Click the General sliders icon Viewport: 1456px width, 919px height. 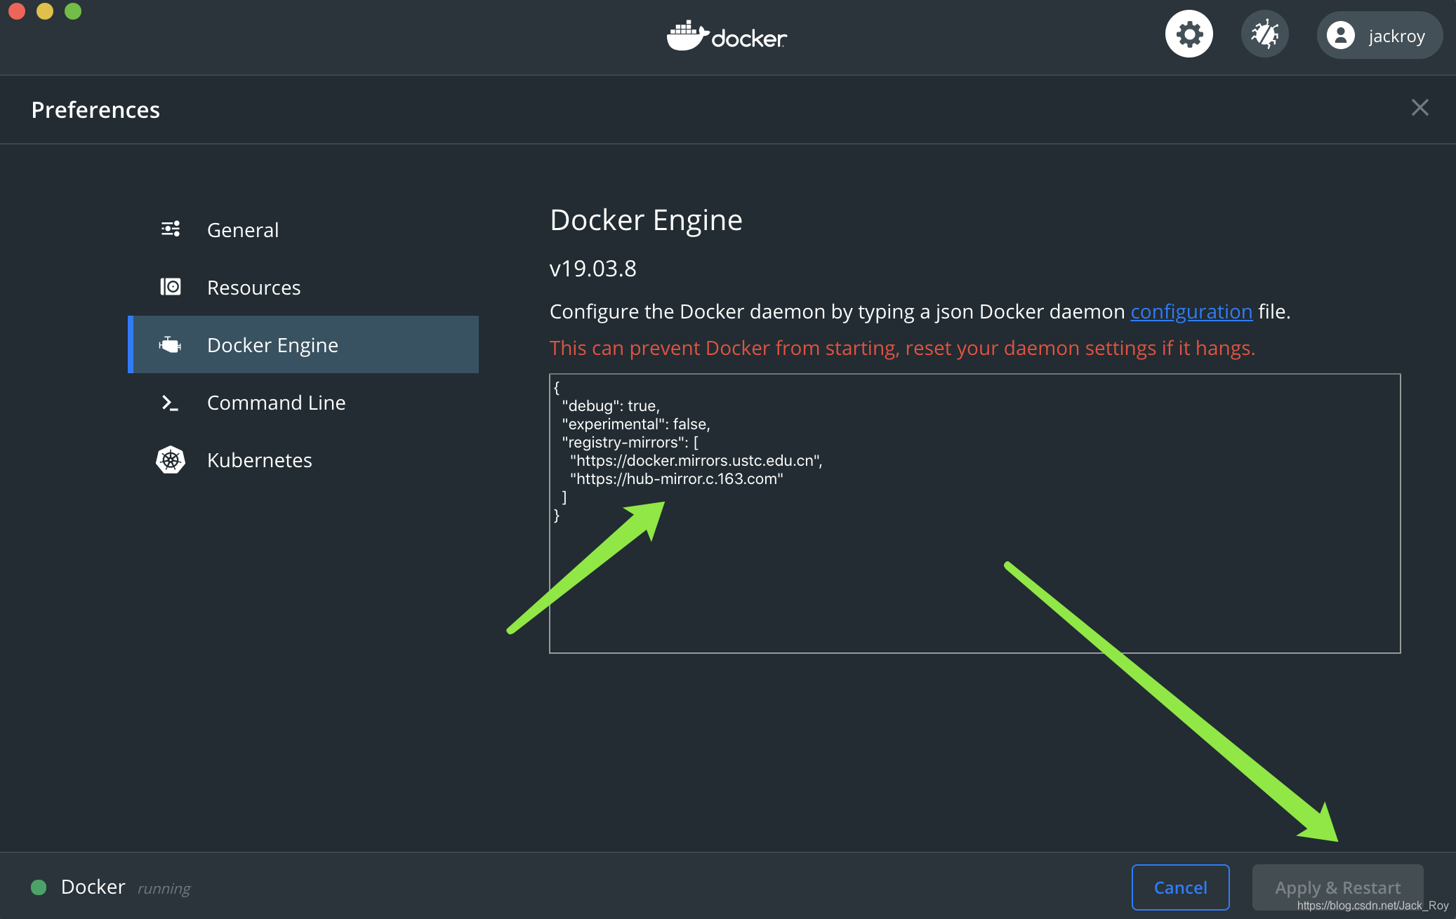171,229
